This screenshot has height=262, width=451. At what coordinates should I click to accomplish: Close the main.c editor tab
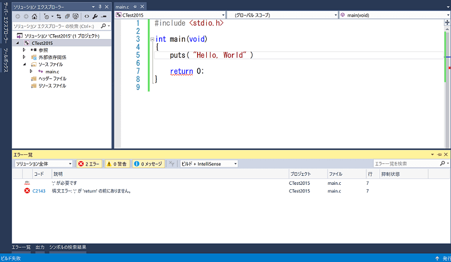pyautogui.click(x=142, y=6)
